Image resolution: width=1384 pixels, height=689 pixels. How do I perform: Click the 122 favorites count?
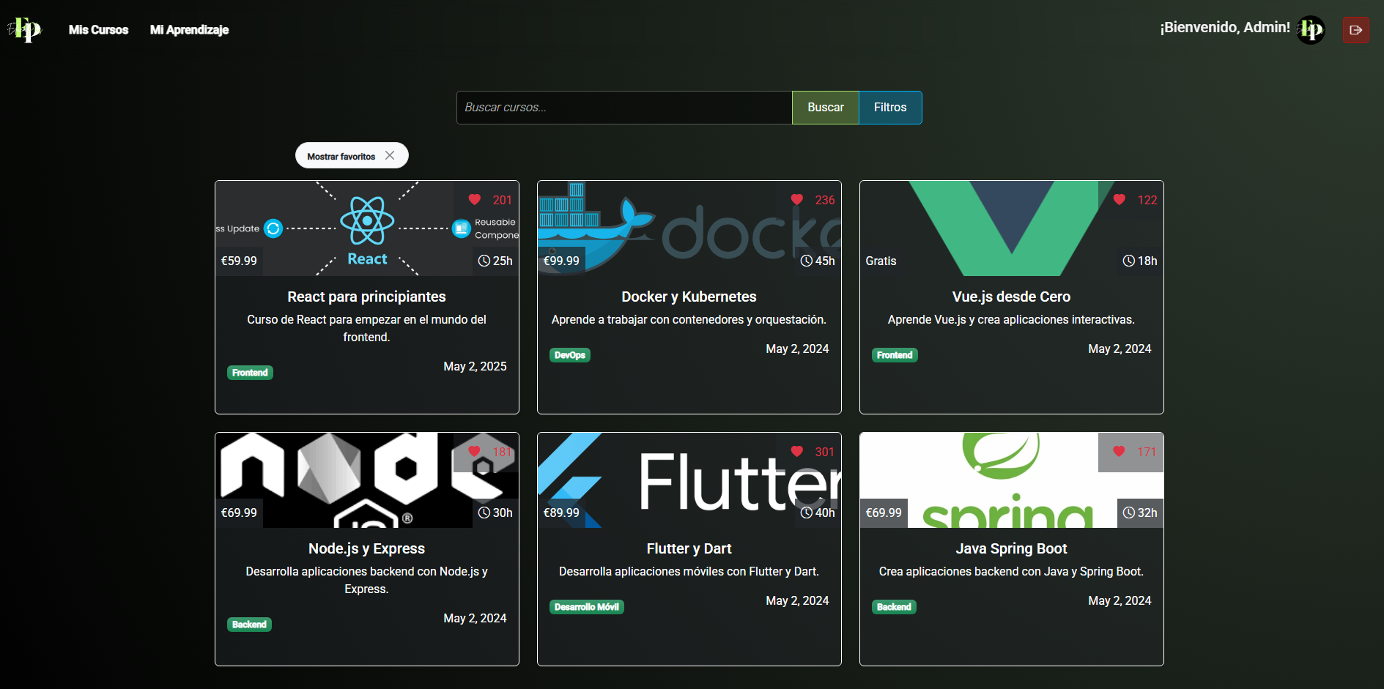click(1147, 200)
